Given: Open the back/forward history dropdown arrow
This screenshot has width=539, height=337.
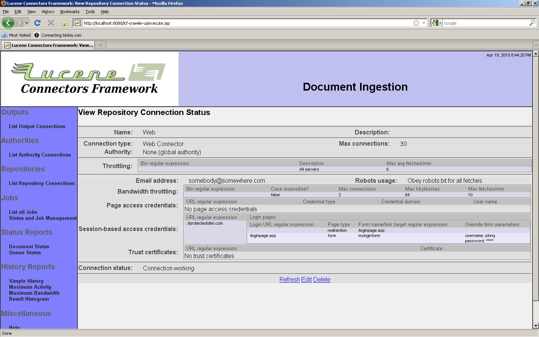Looking at the screenshot, I should [27, 23].
